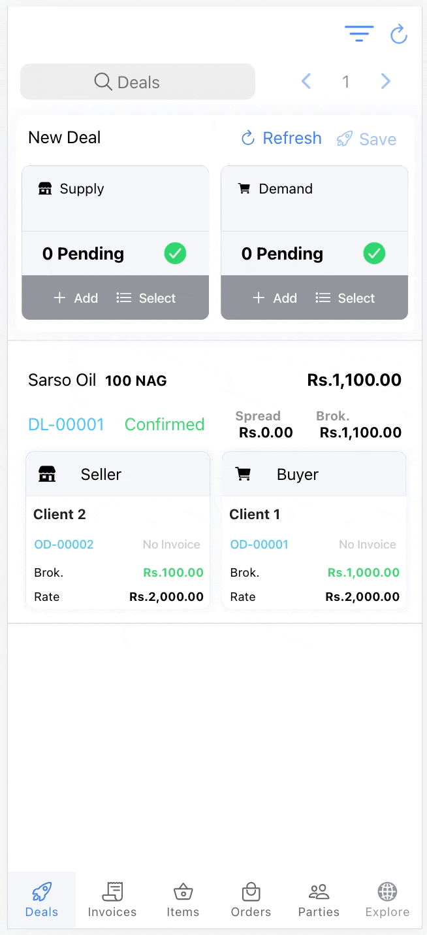Image resolution: width=427 pixels, height=935 pixels.
Task: Click the green checkmark on Supply pending
Action: click(x=175, y=253)
